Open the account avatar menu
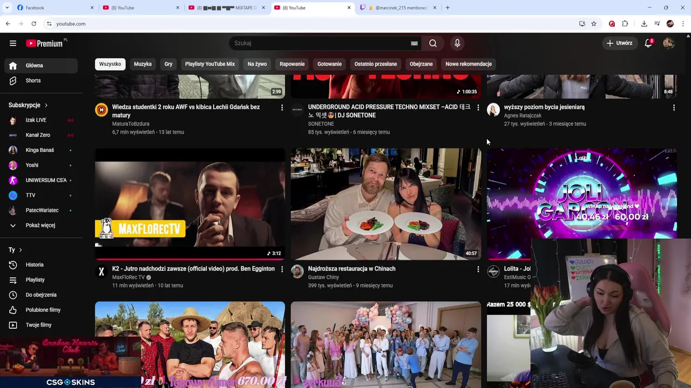The height and width of the screenshot is (388, 691). point(669,43)
